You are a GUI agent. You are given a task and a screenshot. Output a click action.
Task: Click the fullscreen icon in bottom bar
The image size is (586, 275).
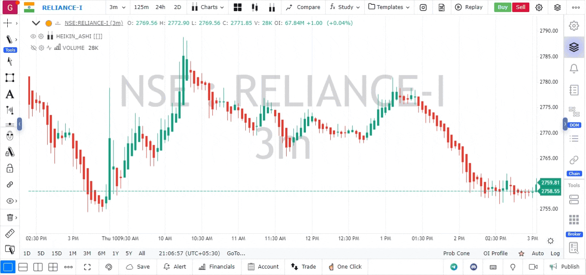pyautogui.click(x=87, y=267)
